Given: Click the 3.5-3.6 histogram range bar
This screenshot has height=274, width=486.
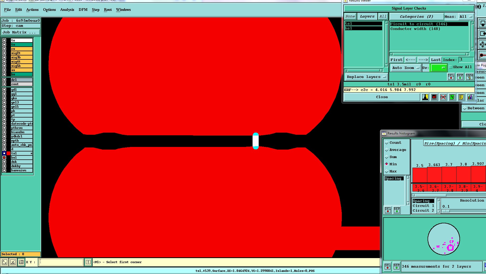Looking at the screenshot, I should click(420, 175).
